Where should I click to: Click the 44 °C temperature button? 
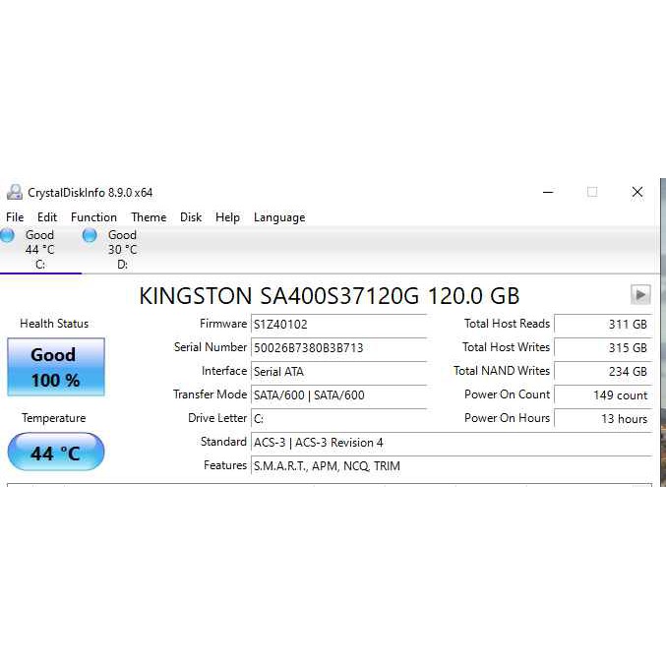point(55,453)
